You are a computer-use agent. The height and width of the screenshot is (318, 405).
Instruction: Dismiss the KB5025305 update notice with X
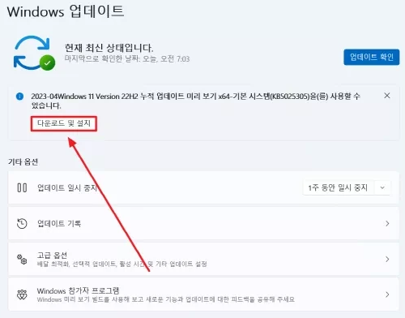tap(387, 96)
